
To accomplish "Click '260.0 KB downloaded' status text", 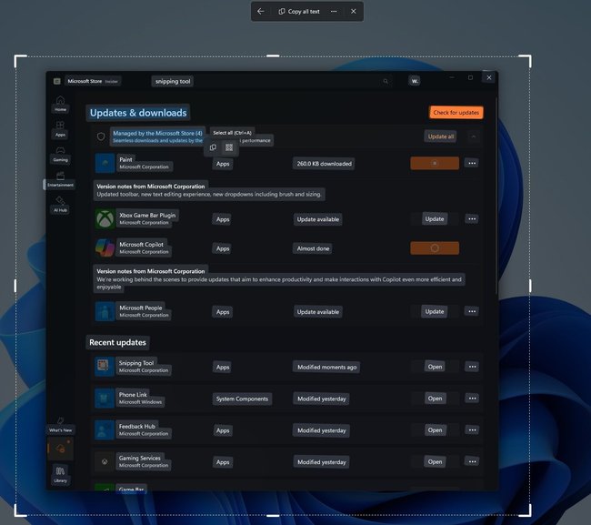I will coord(324,164).
